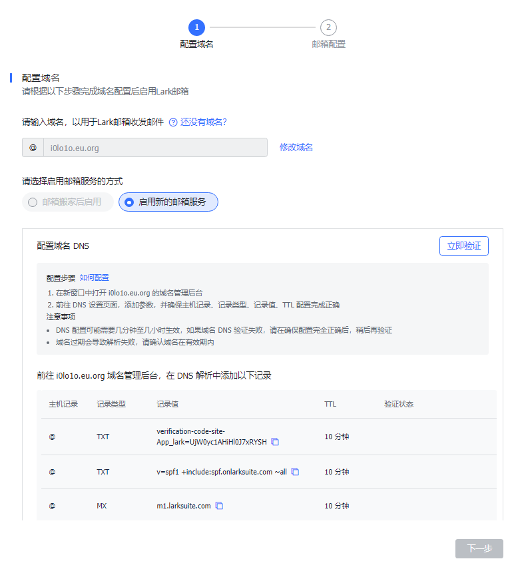Select 启用新的邮箱服务 radio option
508x571 pixels.
coord(168,202)
